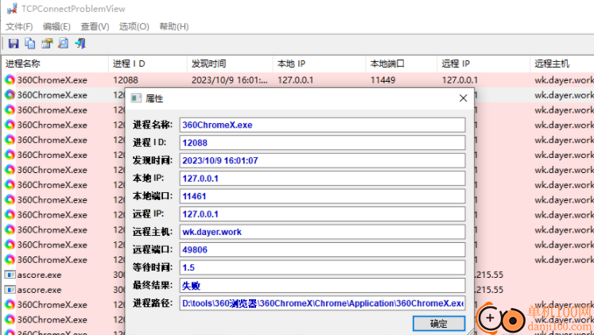Sort by the 远程 IP column header

point(483,64)
